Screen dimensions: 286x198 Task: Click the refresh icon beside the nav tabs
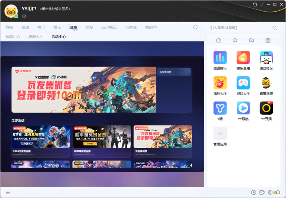pyautogui.click(x=195, y=27)
